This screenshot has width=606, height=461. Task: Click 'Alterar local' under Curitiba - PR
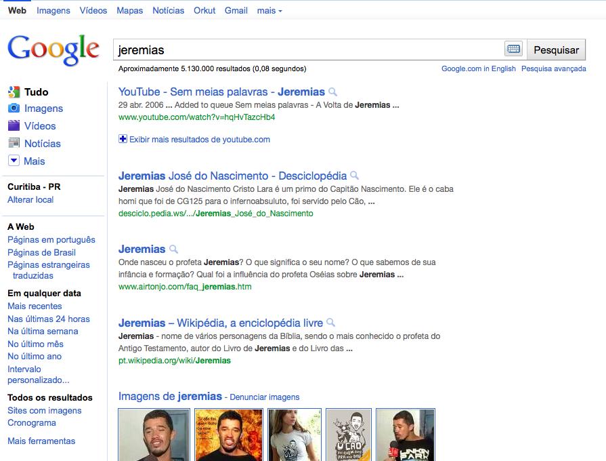point(30,200)
